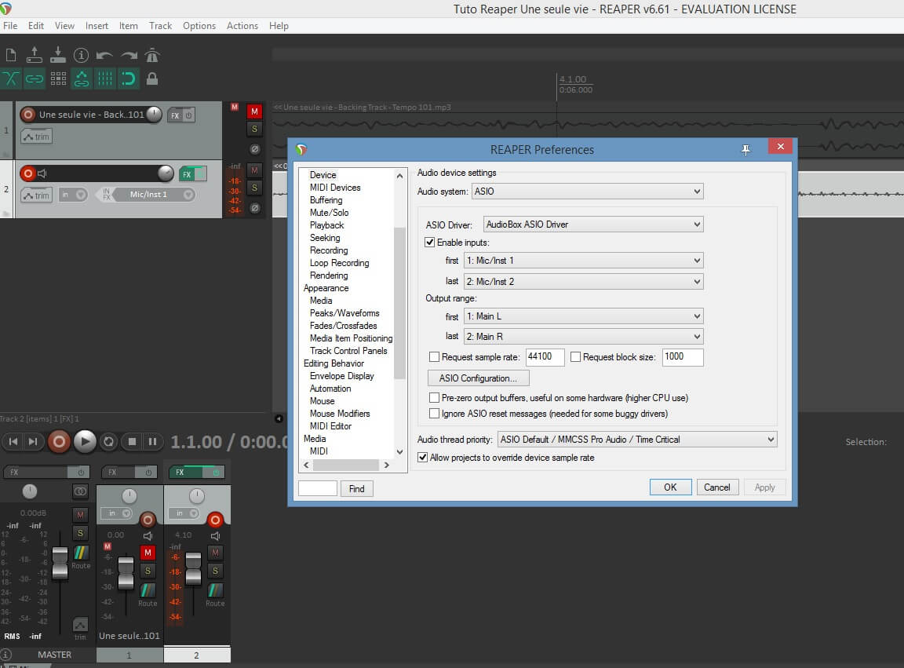Toggle phase invert on track 1
Viewport: 904px width, 668px height.
pyautogui.click(x=254, y=149)
